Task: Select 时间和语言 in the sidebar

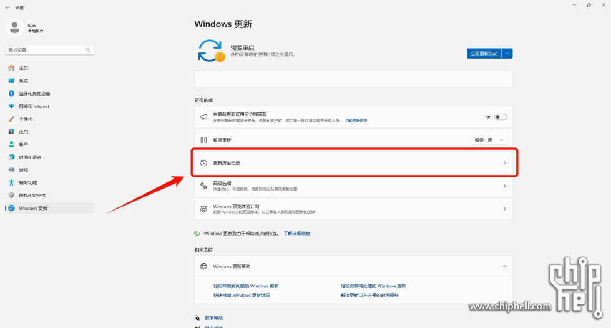Action: point(30,157)
